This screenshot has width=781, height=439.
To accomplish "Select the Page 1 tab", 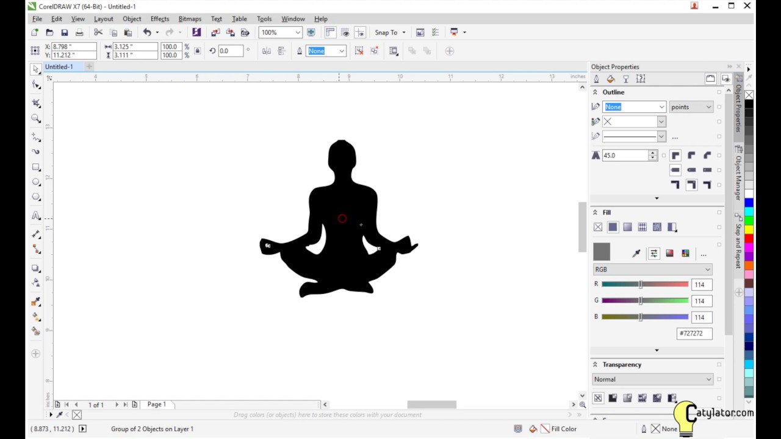I will point(156,404).
